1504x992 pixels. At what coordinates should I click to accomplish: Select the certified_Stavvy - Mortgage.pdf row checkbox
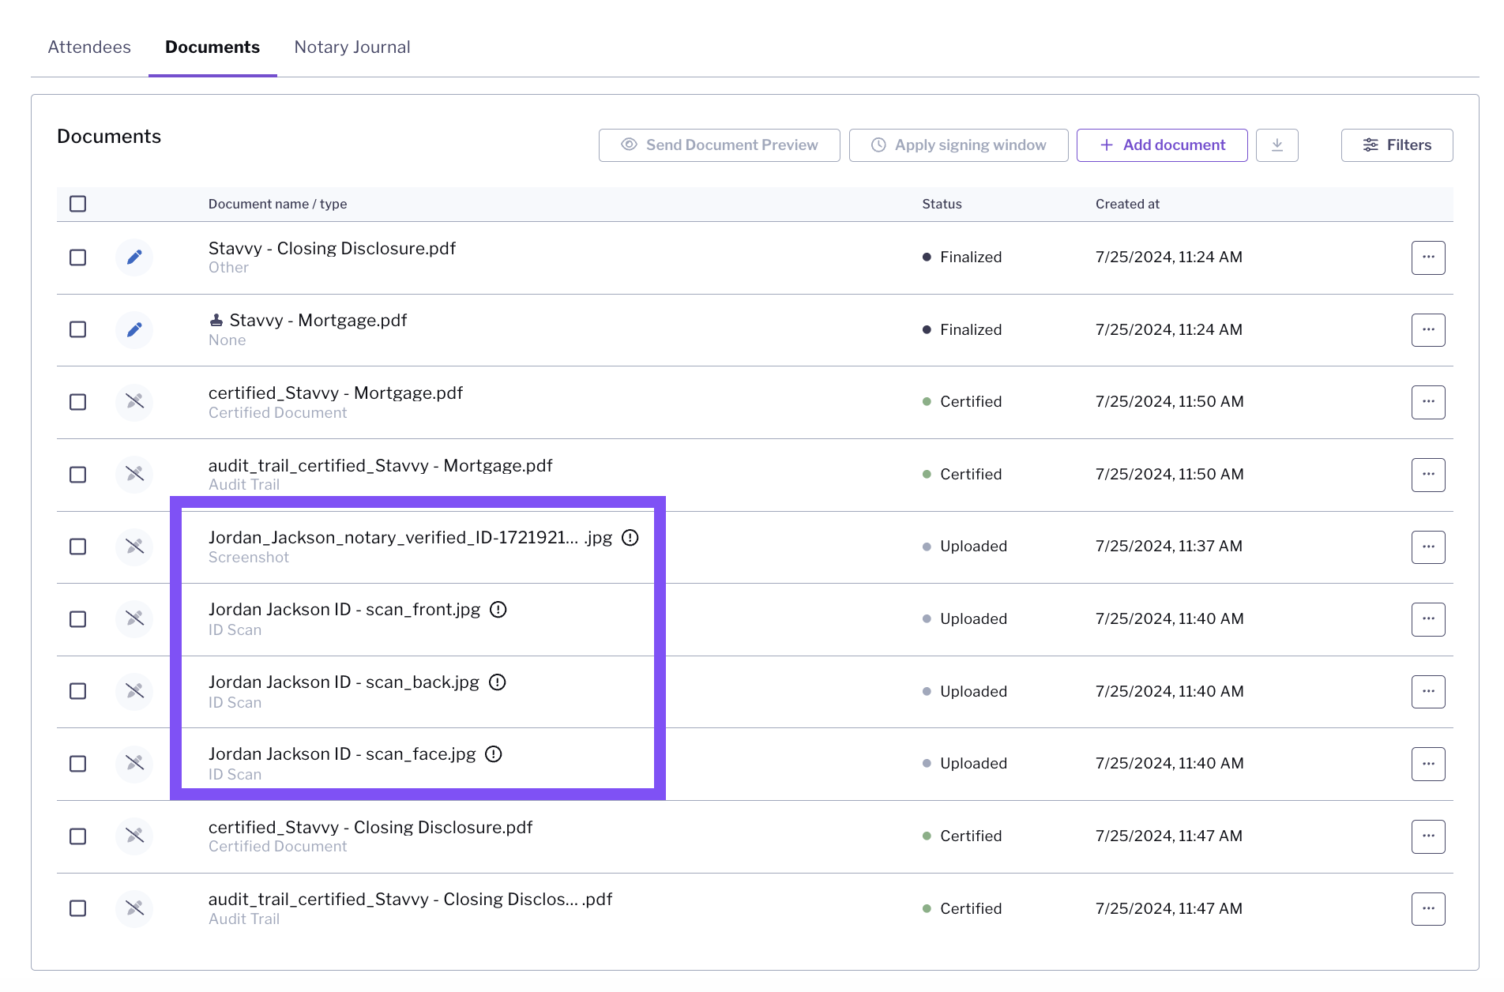[x=77, y=402]
